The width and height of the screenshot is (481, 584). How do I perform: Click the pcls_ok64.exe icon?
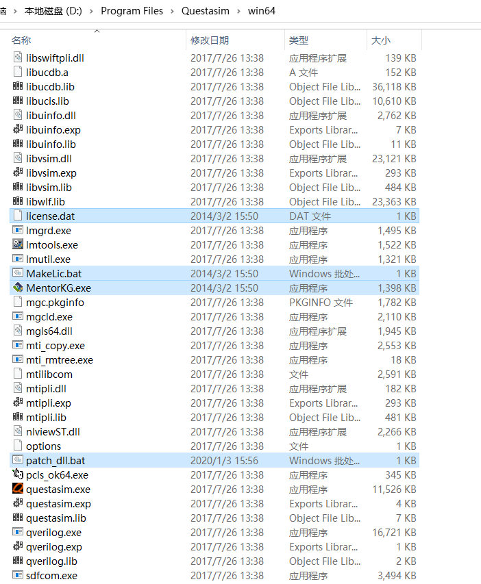coord(18,474)
